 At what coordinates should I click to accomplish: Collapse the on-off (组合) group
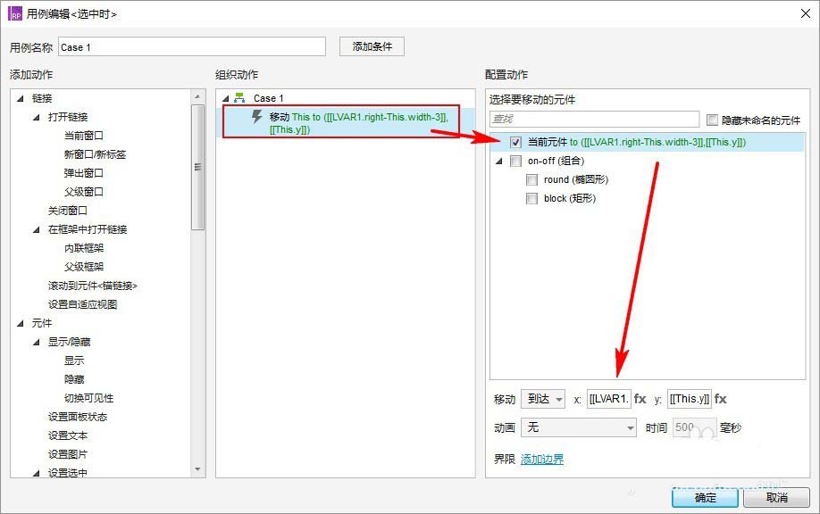[x=498, y=162]
